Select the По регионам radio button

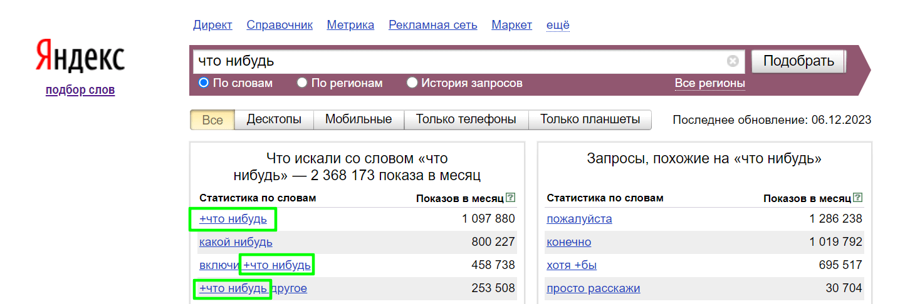click(x=302, y=83)
